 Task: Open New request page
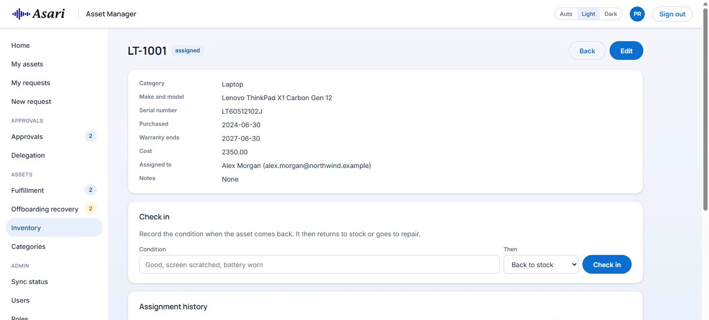tap(54, 102)
